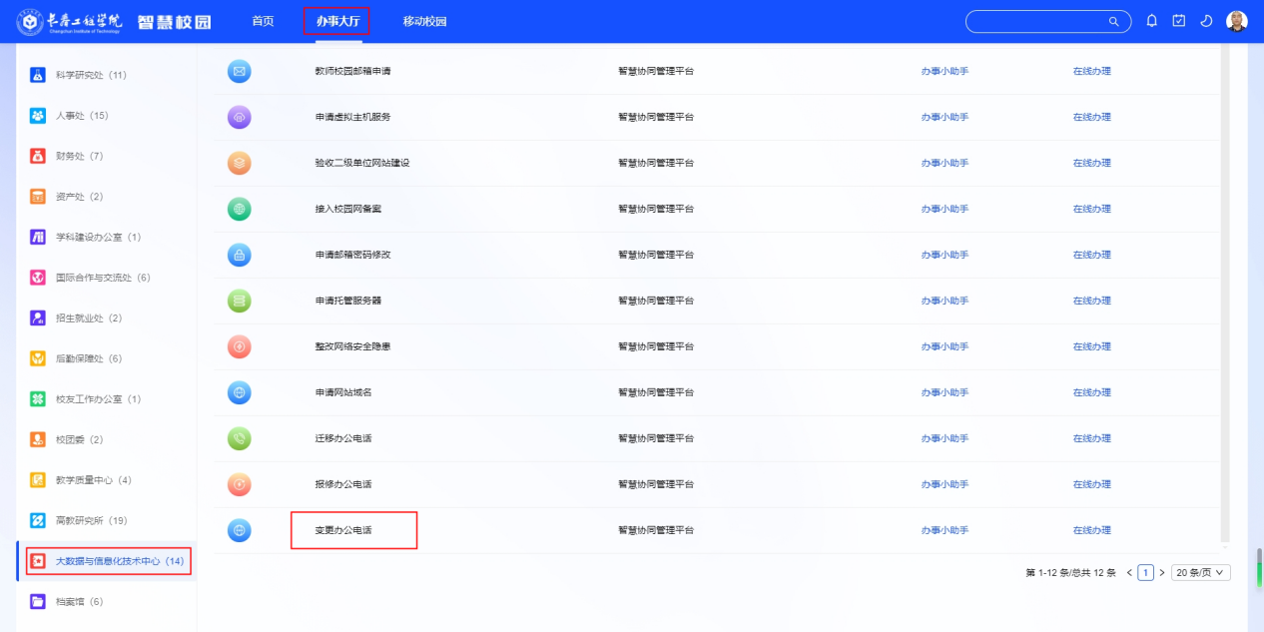The image size is (1264, 632).
Task: Click the search magnifier icon
Action: point(1114,21)
